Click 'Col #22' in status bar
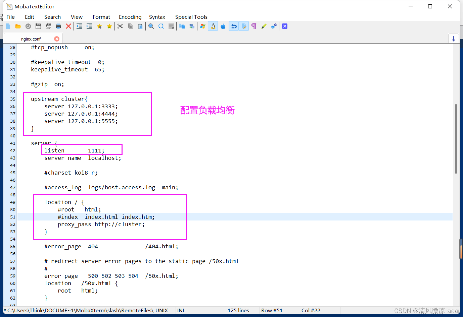Viewport: 463px width, 317px height. (x=311, y=310)
